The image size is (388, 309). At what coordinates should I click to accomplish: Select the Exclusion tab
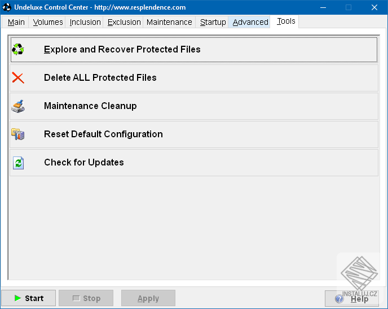pos(124,22)
